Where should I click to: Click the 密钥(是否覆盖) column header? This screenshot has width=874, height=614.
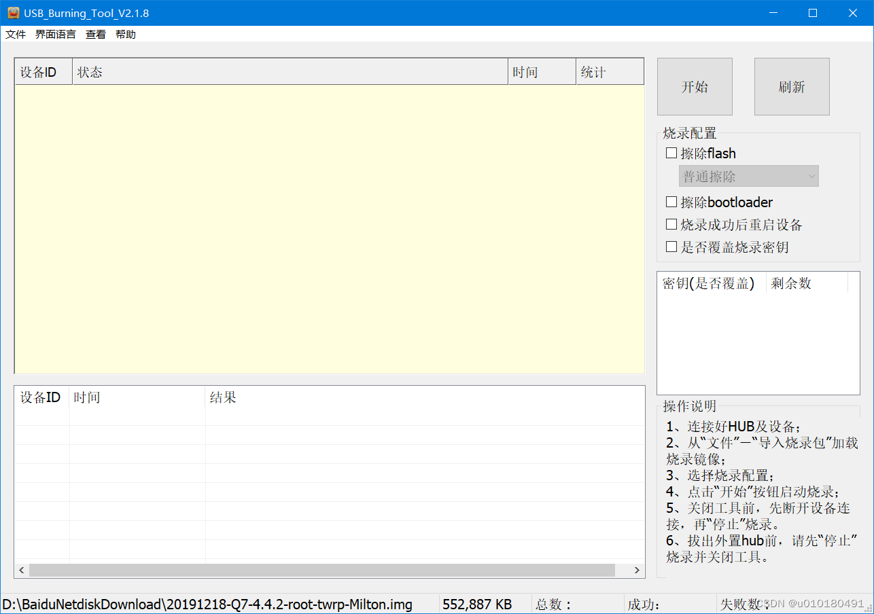pos(712,283)
